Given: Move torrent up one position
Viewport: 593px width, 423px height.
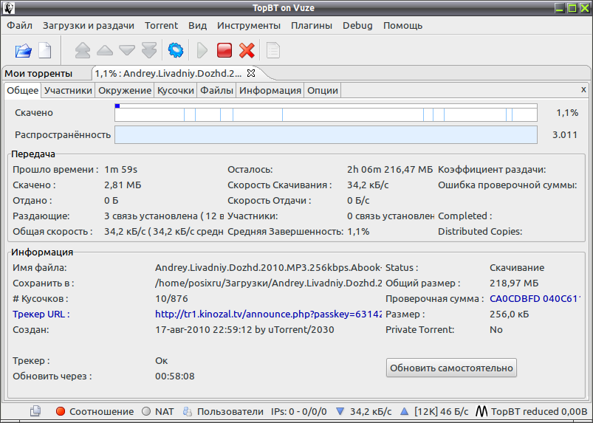Looking at the screenshot, I should point(105,50).
